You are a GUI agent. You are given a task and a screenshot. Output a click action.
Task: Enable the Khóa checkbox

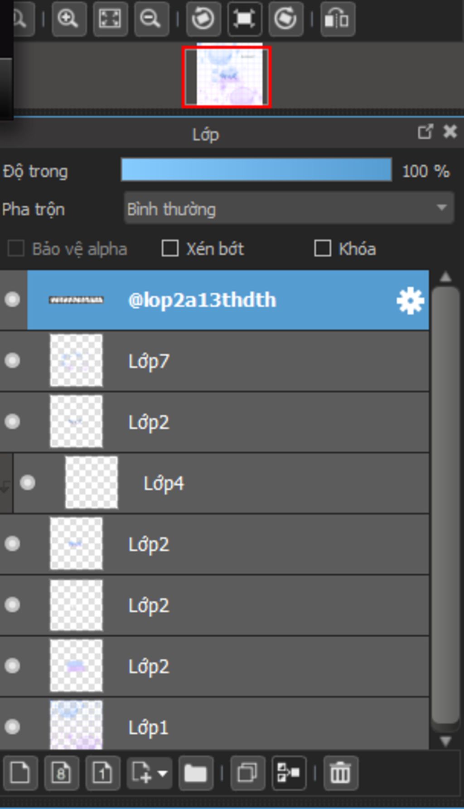coord(322,248)
